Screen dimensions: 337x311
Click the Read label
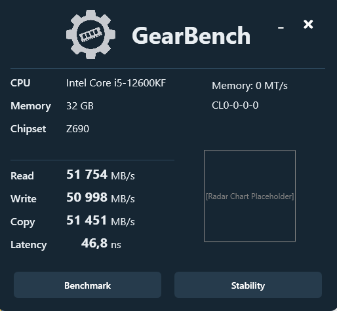(x=22, y=176)
